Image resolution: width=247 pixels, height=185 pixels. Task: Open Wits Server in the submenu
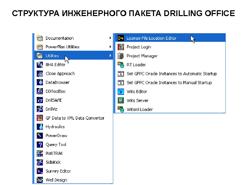[170, 100]
